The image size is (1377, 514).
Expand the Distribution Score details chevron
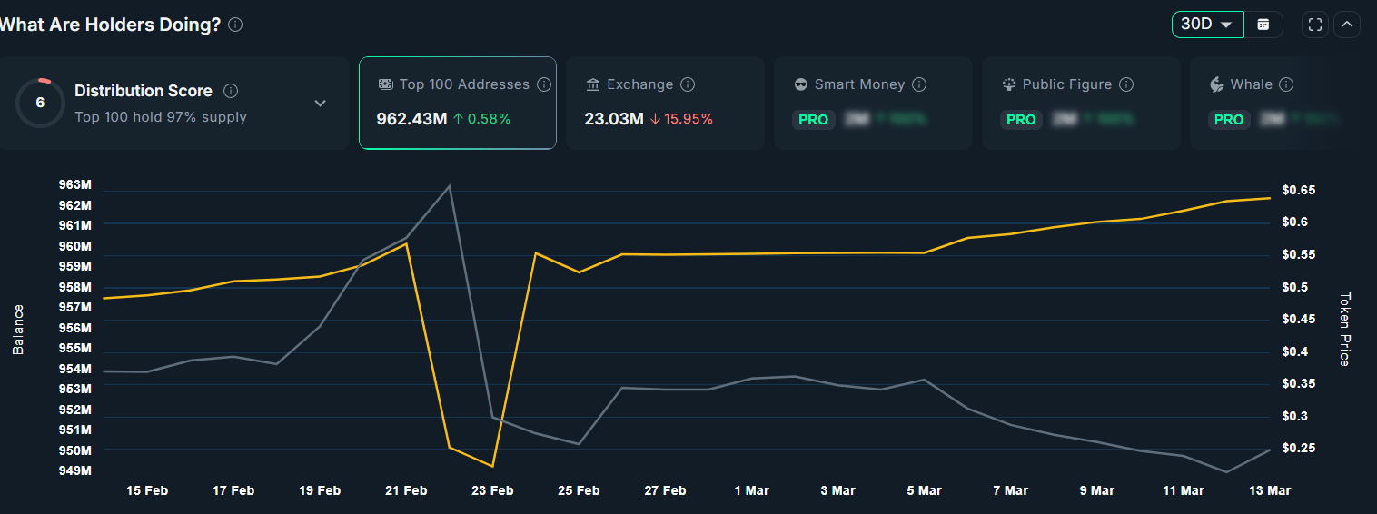click(320, 104)
